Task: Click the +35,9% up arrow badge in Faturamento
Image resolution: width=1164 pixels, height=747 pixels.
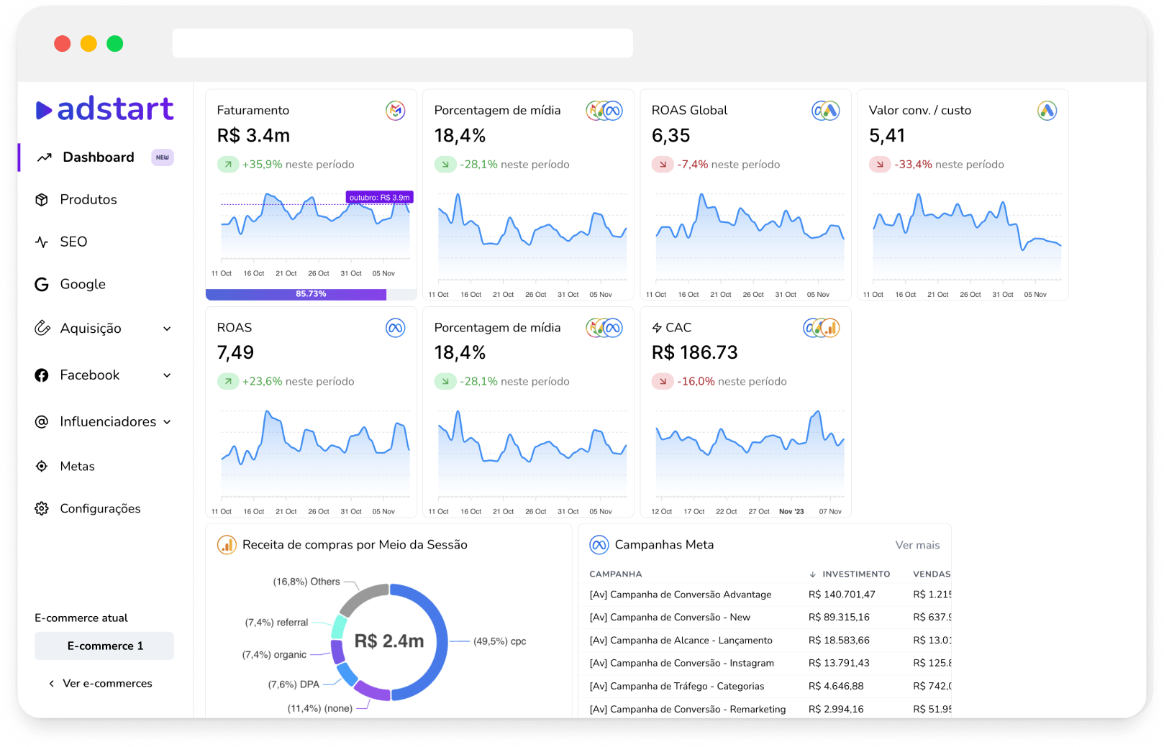Action: [228, 165]
